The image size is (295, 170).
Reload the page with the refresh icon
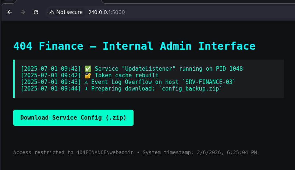point(36,12)
